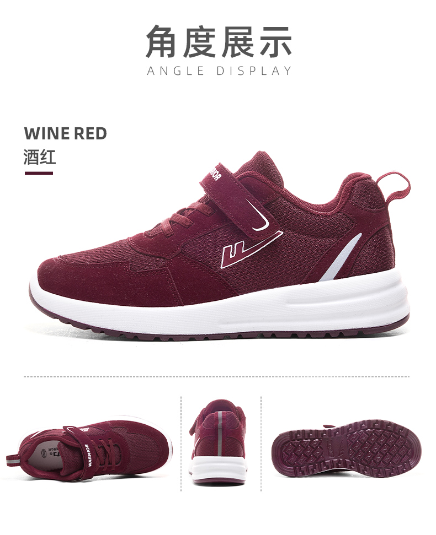Click the white reflective stripe on heel
The height and width of the screenshot is (535, 436).
pyautogui.click(x=341, y=258)
